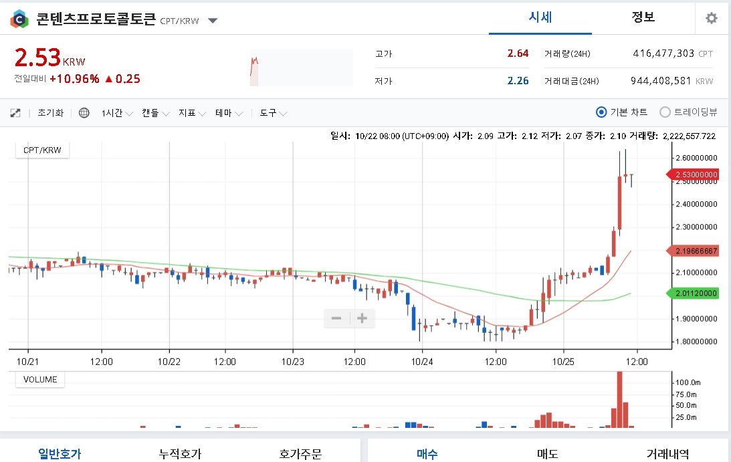Open the 거래내역 history tab
This screenshot has width=731, height=462.
(x=667, y=453)
